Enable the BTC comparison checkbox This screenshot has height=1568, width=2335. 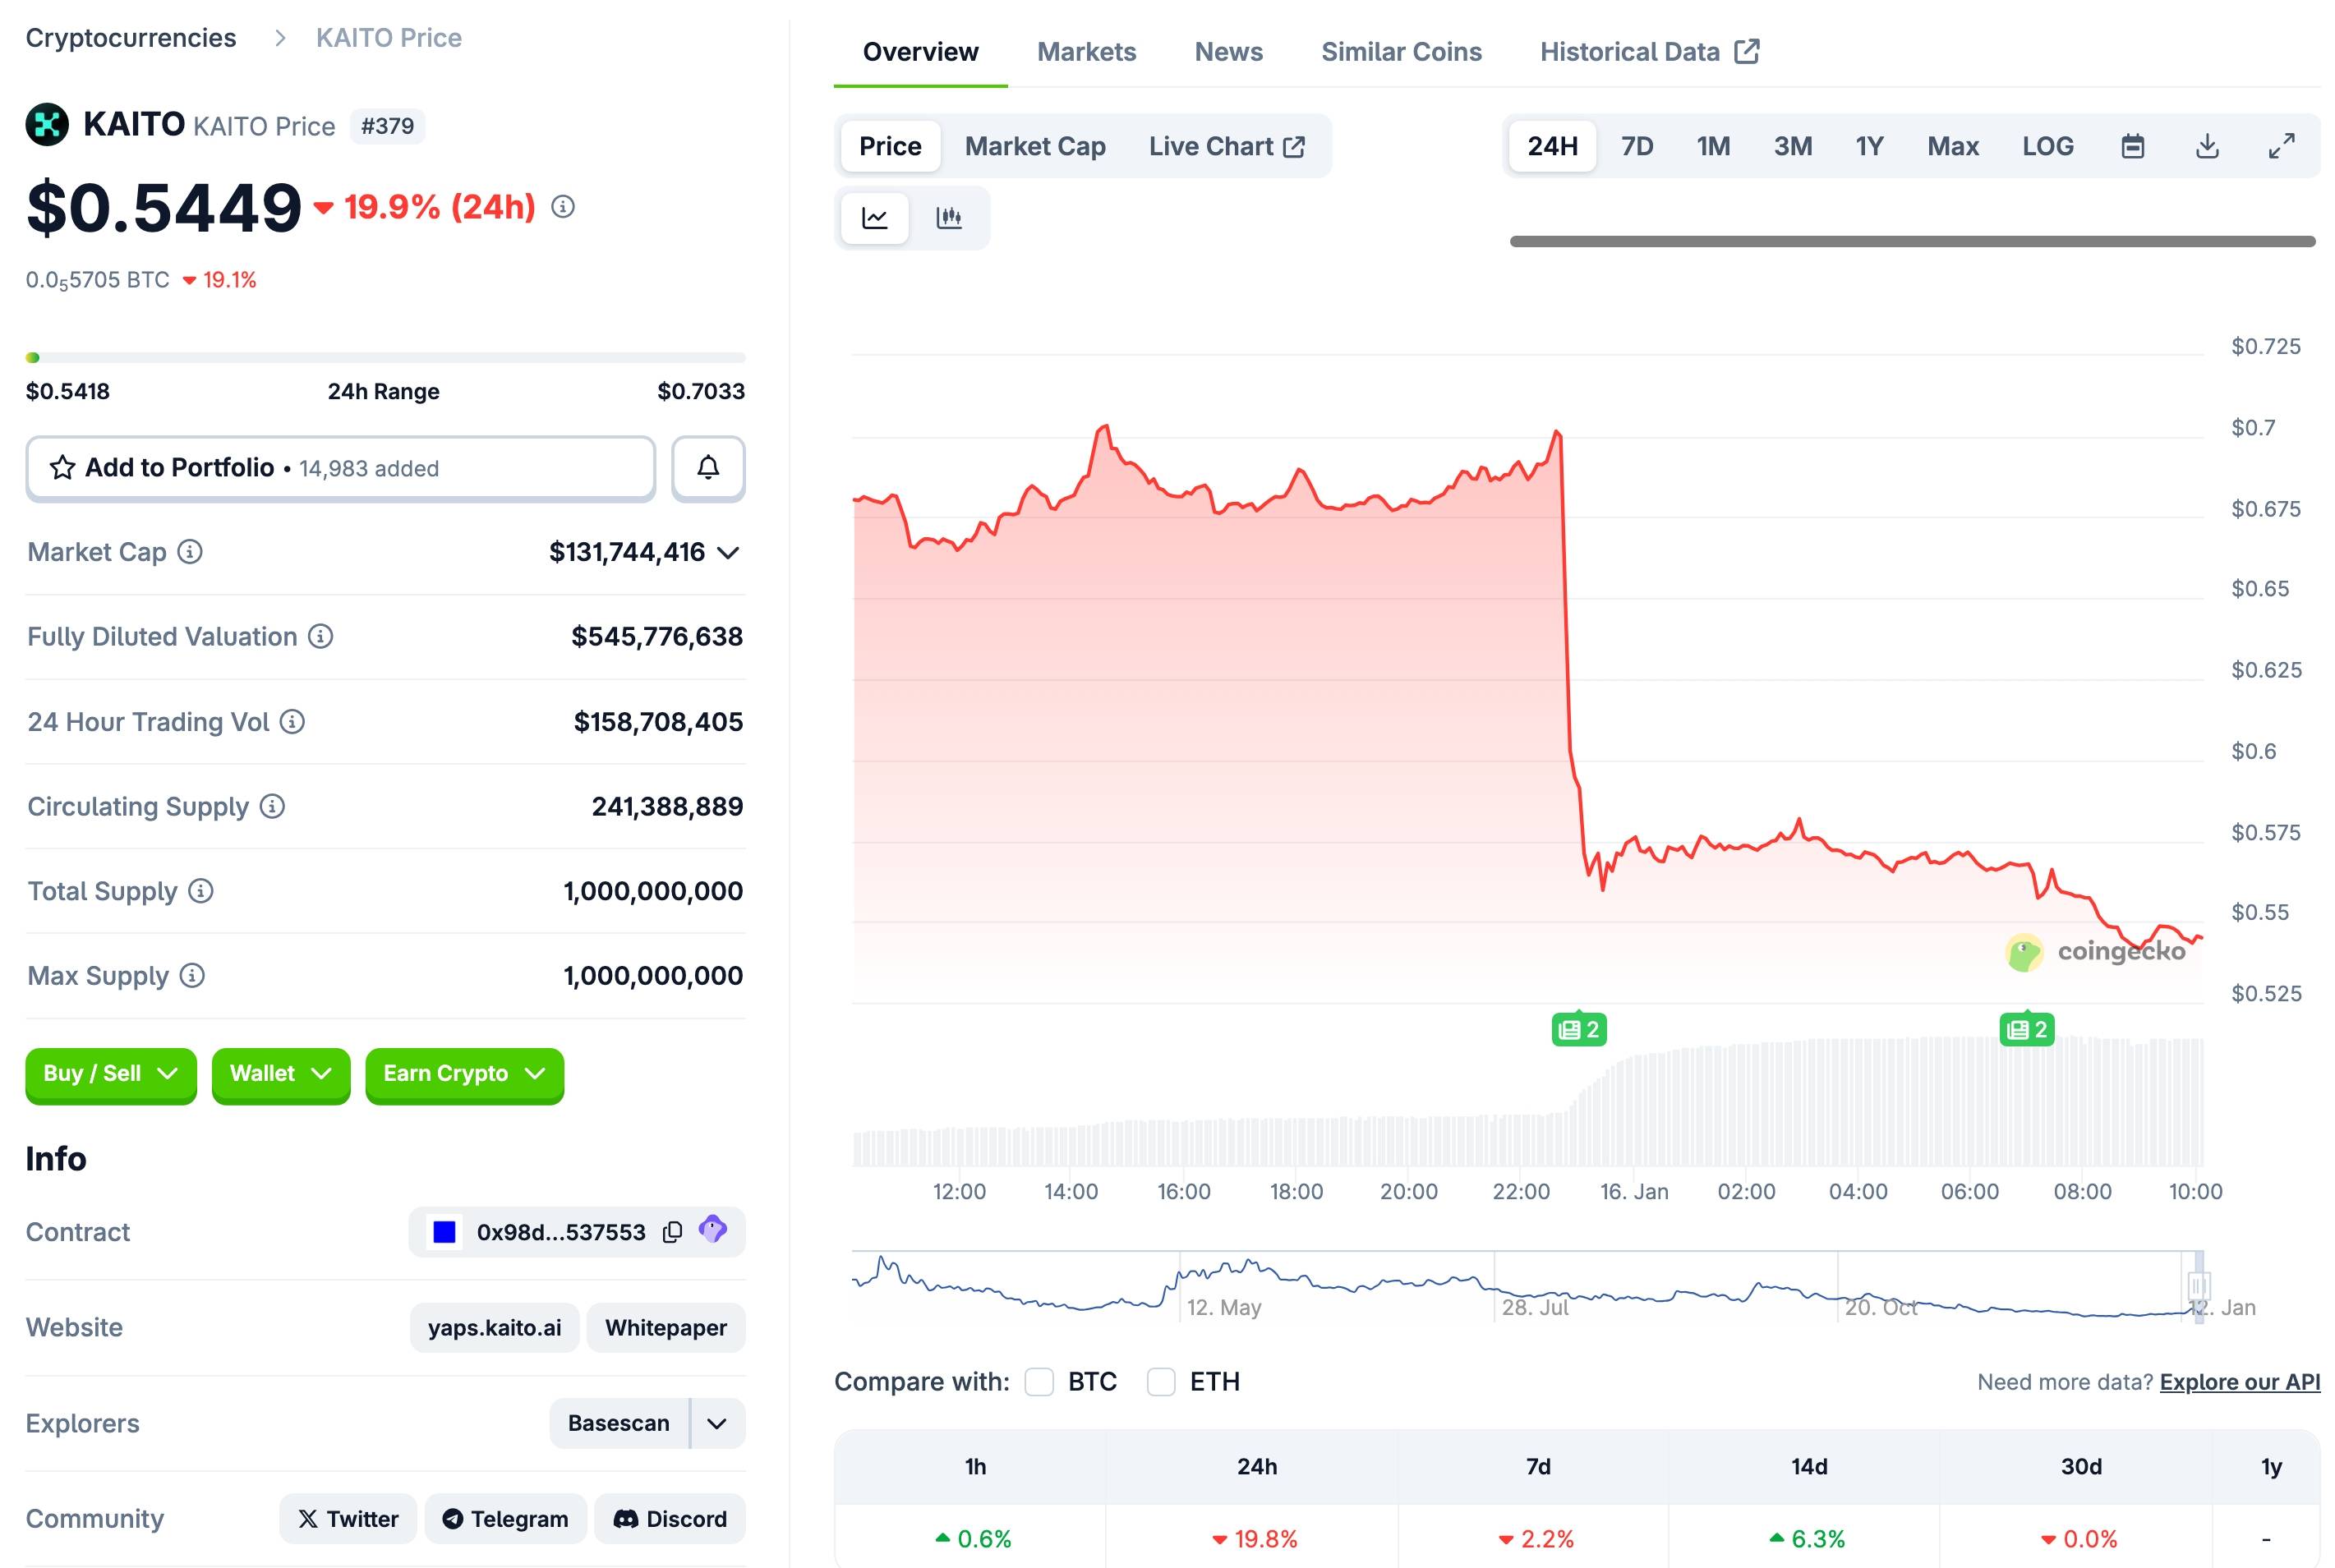coord(1039,1382)
